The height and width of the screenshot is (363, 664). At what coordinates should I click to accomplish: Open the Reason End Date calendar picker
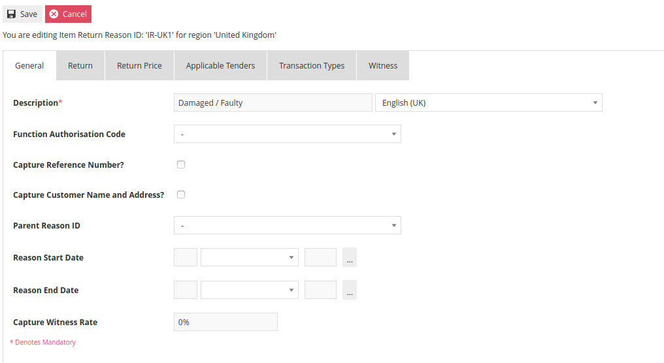pos(350,290)
